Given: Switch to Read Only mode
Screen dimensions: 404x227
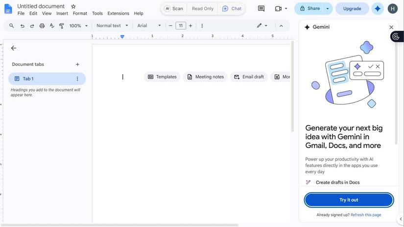Looking at the screenshot, I should [x=203, y=8].
